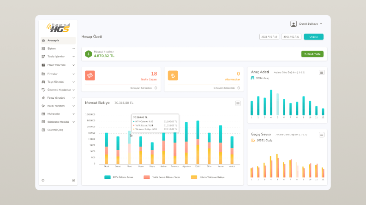Expand the Sözleşme Modülü chevron
The width and height of the screenshot is (366, 205).
[73, 122]
